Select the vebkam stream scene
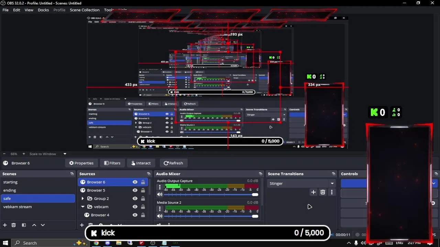Screen dimensions: 440x247 click(38, 207)
